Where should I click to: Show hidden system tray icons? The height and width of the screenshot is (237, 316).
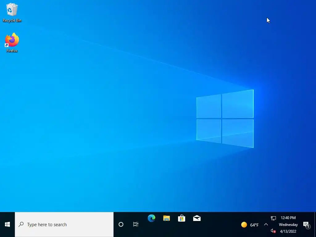[266, 224]
